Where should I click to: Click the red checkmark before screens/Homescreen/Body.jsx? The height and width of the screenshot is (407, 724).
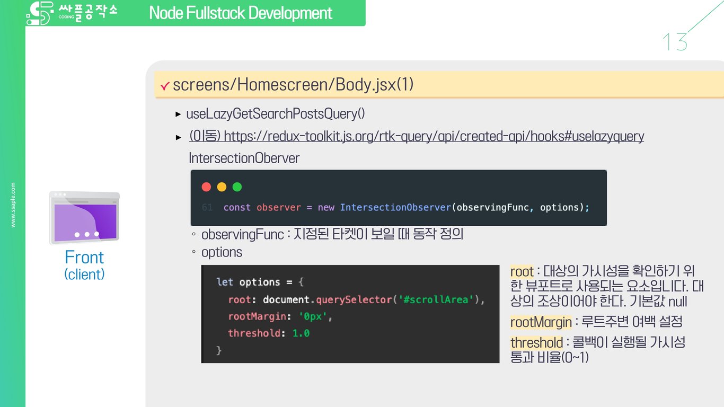[165, 85]
